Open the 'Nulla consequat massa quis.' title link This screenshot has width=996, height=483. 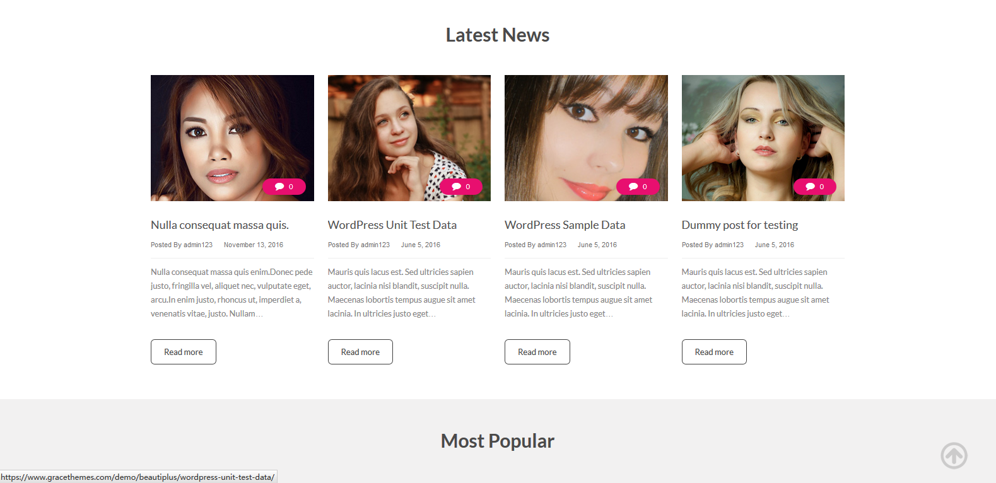(x=220, y=225)
